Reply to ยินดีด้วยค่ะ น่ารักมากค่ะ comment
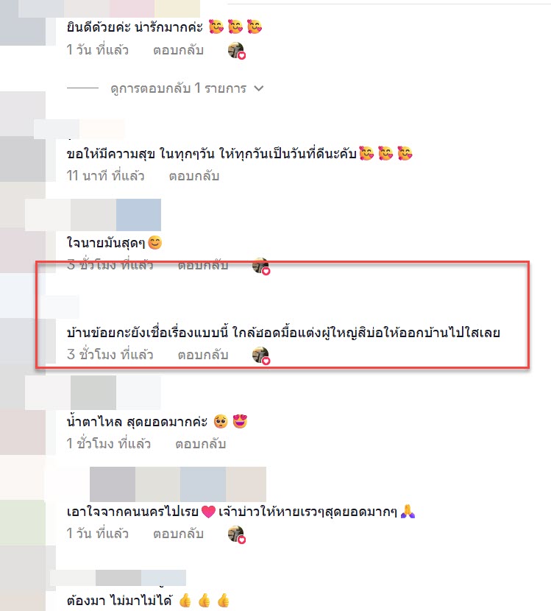 [178, 50]
